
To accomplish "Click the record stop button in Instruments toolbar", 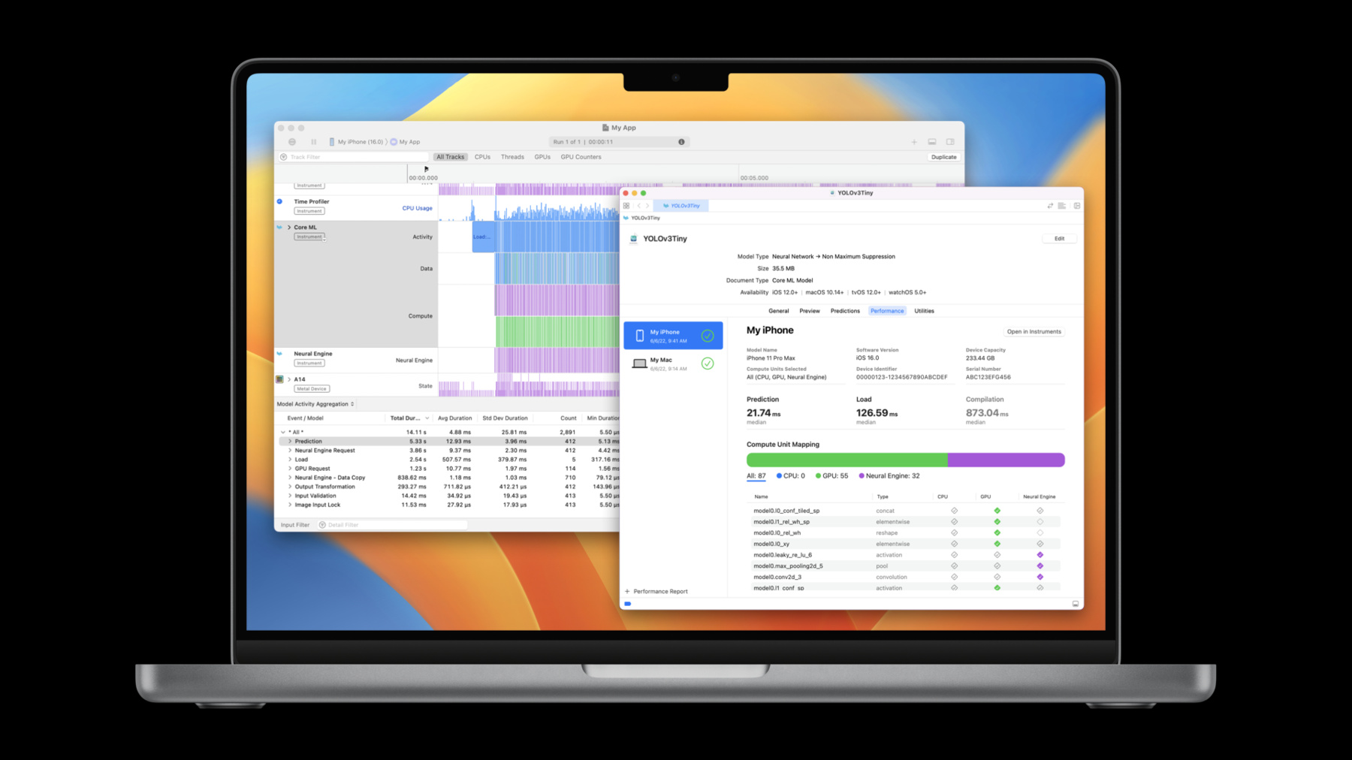I will [292, 142].
